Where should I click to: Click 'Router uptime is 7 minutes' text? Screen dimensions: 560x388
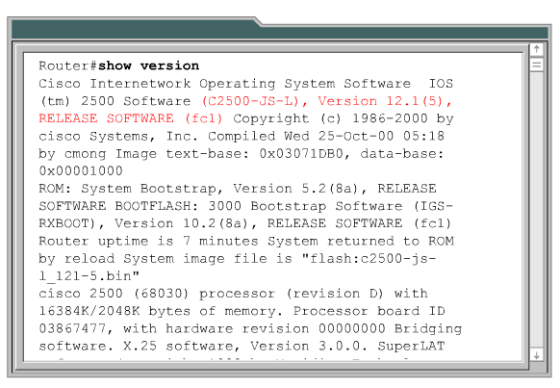point(148,241)
